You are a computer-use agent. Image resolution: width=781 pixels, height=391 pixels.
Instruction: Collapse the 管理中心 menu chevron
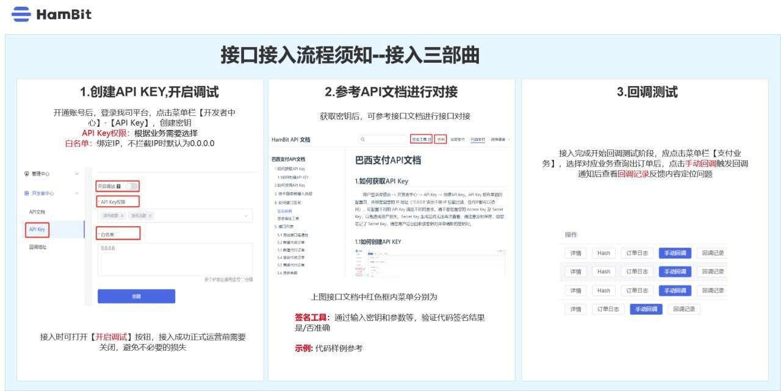click(77, 174)
